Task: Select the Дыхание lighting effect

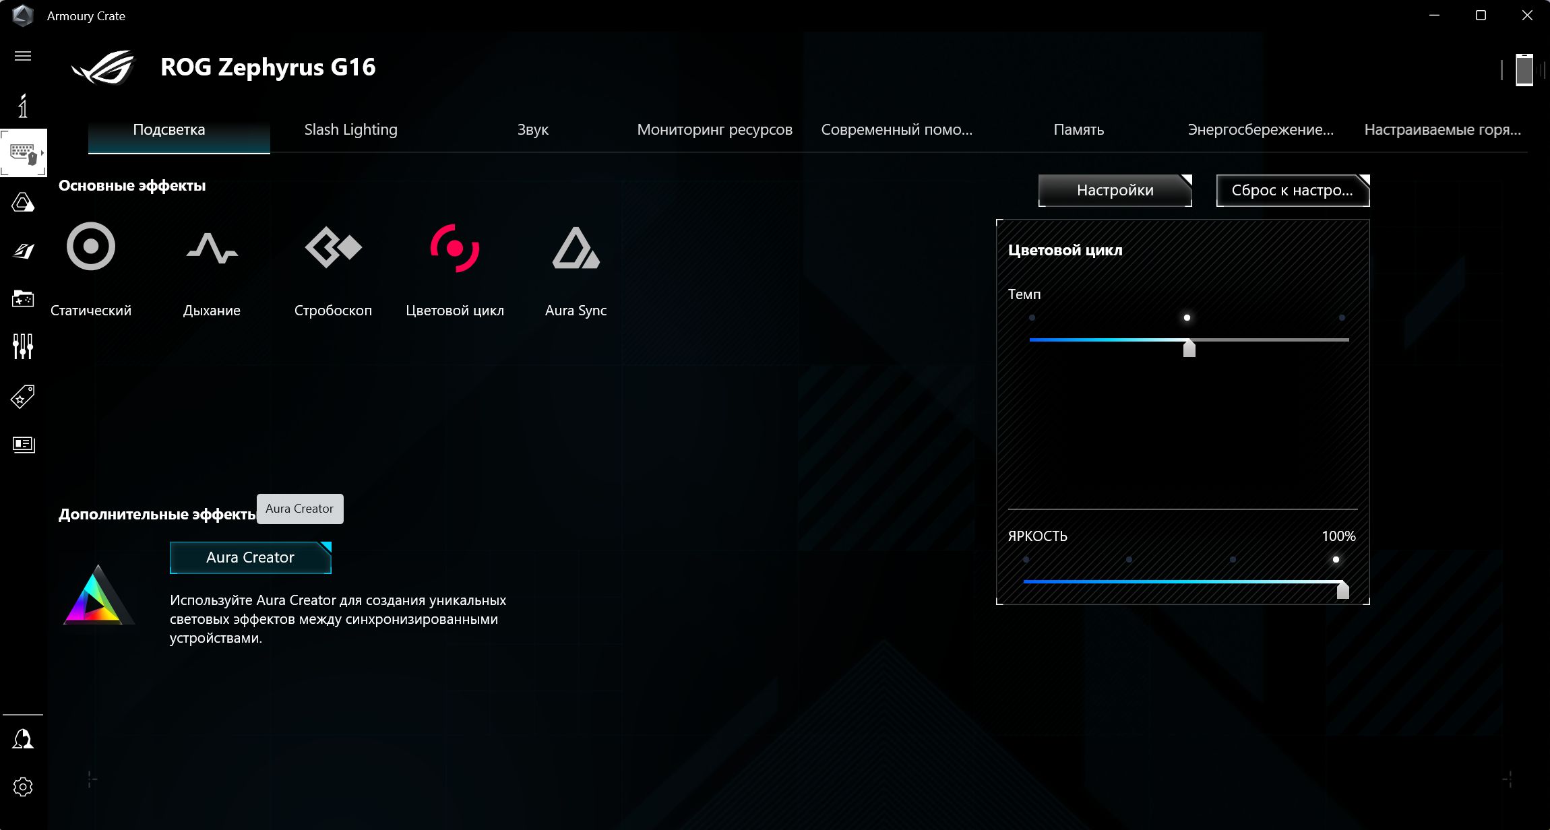Action: point(212,248)
